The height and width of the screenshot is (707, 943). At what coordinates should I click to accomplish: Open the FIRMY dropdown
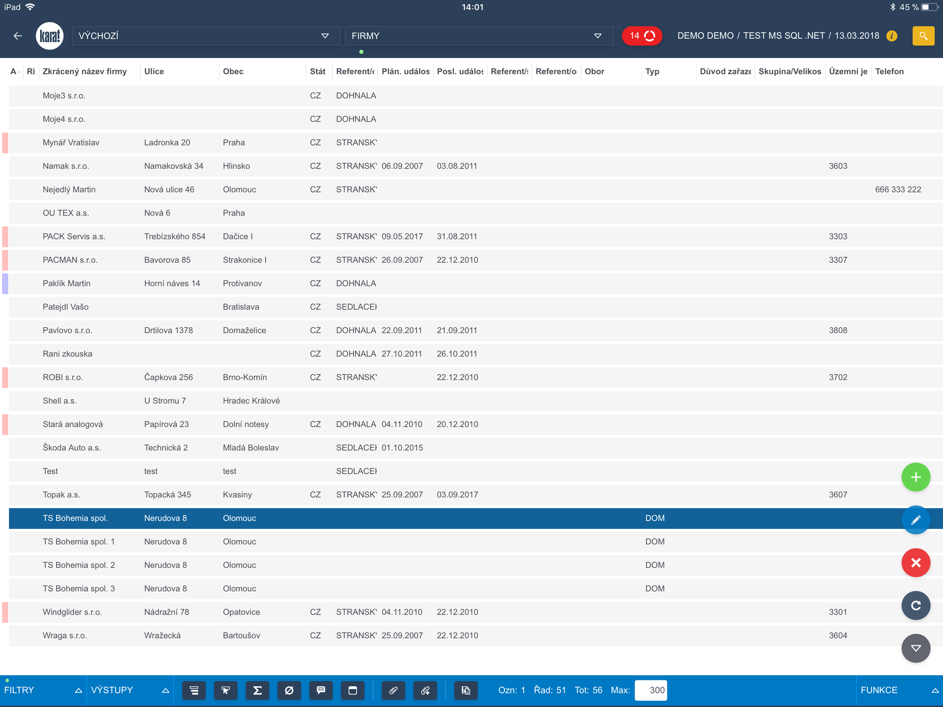(479, 36)
